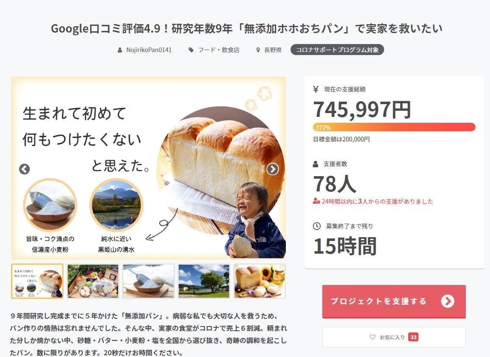
Task: Select the bread gift box thumbnail
Action: (x=93, y=281)
